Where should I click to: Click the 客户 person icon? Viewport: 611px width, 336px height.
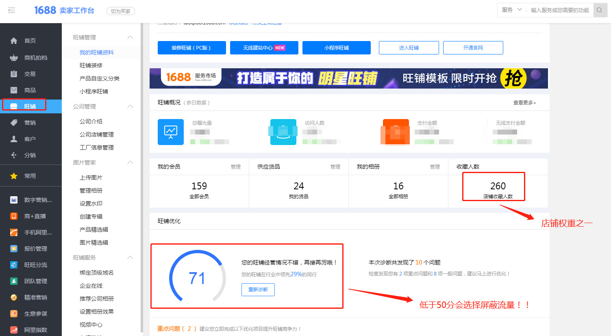click(x=14, y=139)
